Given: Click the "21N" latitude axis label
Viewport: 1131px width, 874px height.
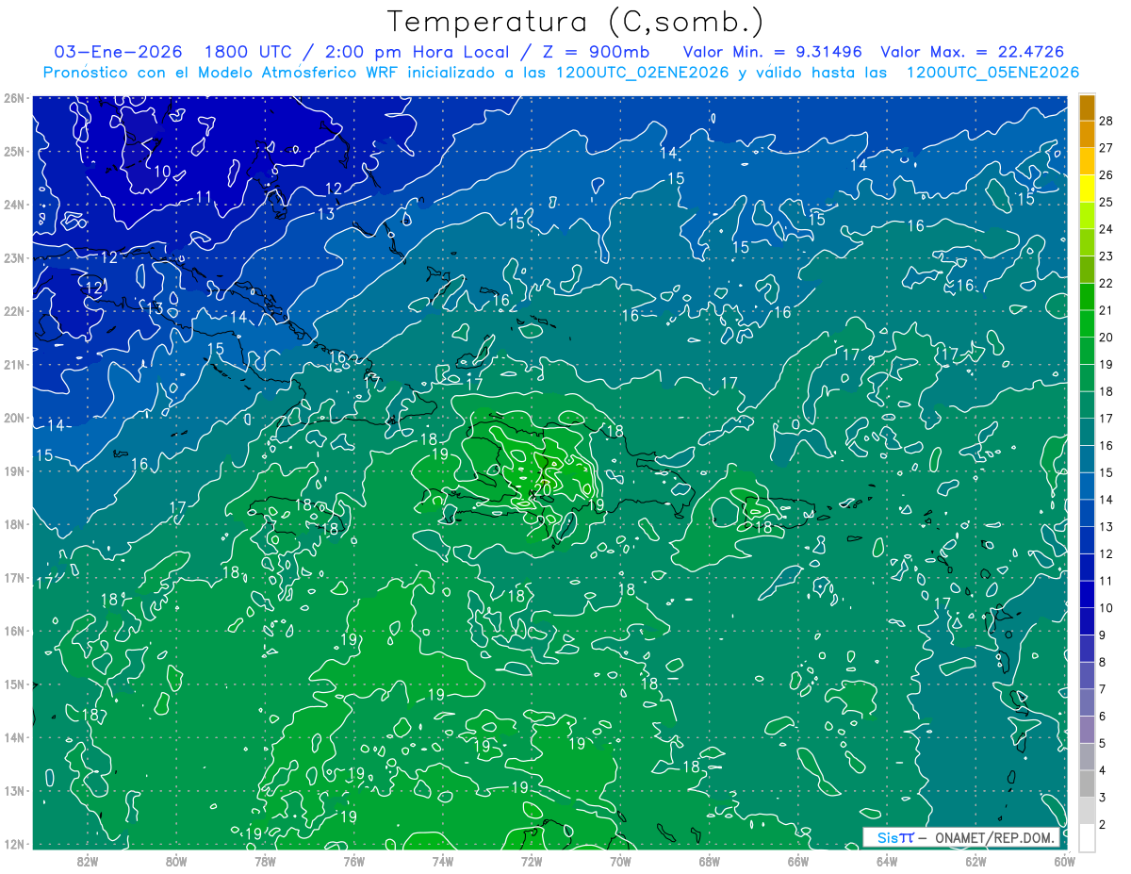Looking at the screenshot, I should tap(12, 365).
